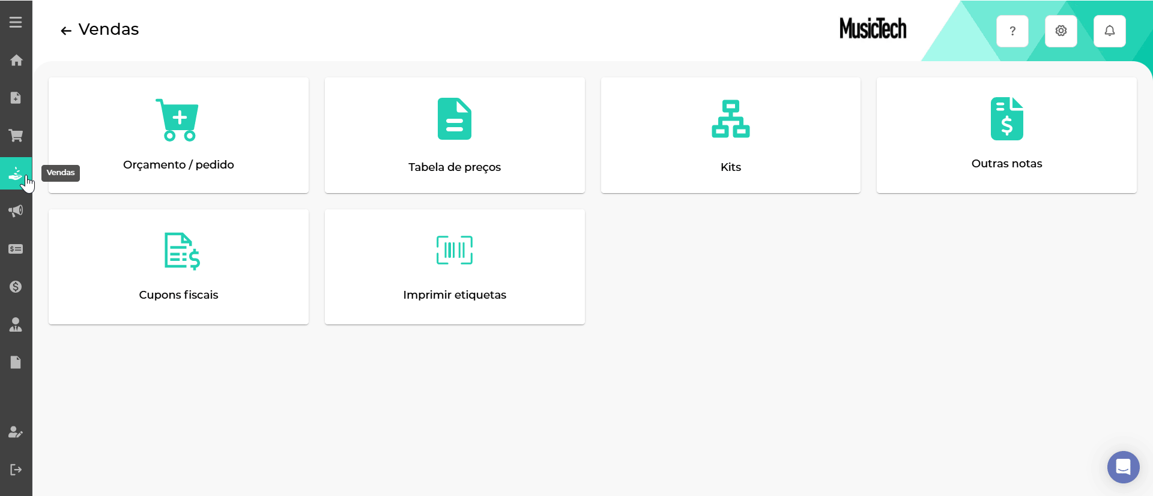Click the shopping cart sidebar icon
Image resolution: width=1153 pixels, height=496 pixels.
coord(16,136)
